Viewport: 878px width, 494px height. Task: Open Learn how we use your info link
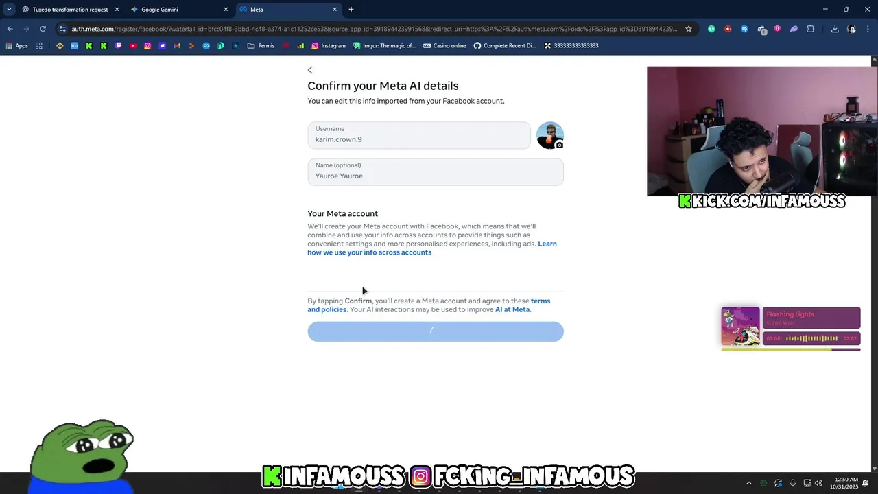(432, 248)
